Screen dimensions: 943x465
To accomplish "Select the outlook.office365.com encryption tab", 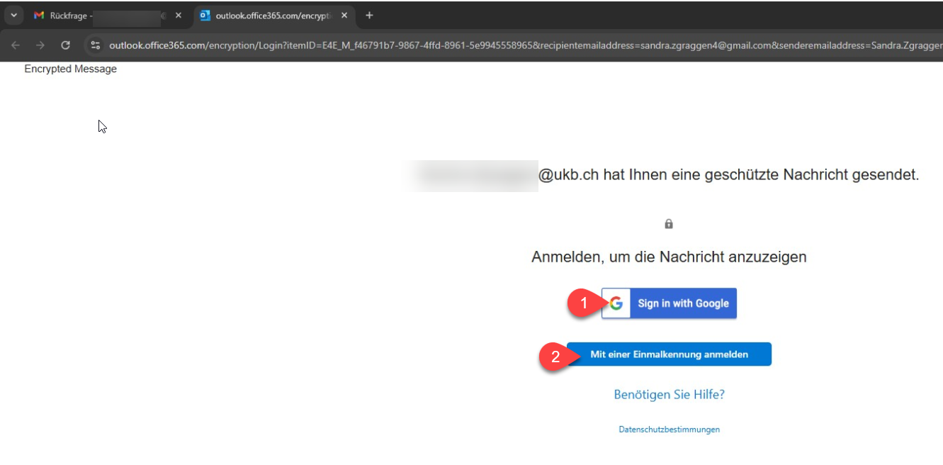I will (273, 15).
